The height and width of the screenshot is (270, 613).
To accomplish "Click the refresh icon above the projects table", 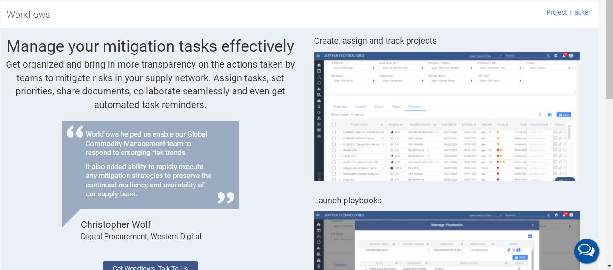I will tap(540, 115).
